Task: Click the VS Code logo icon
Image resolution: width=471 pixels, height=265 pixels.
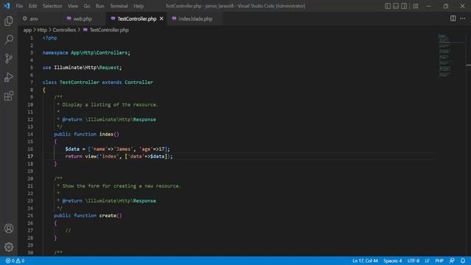Action: tap(7, 6)
